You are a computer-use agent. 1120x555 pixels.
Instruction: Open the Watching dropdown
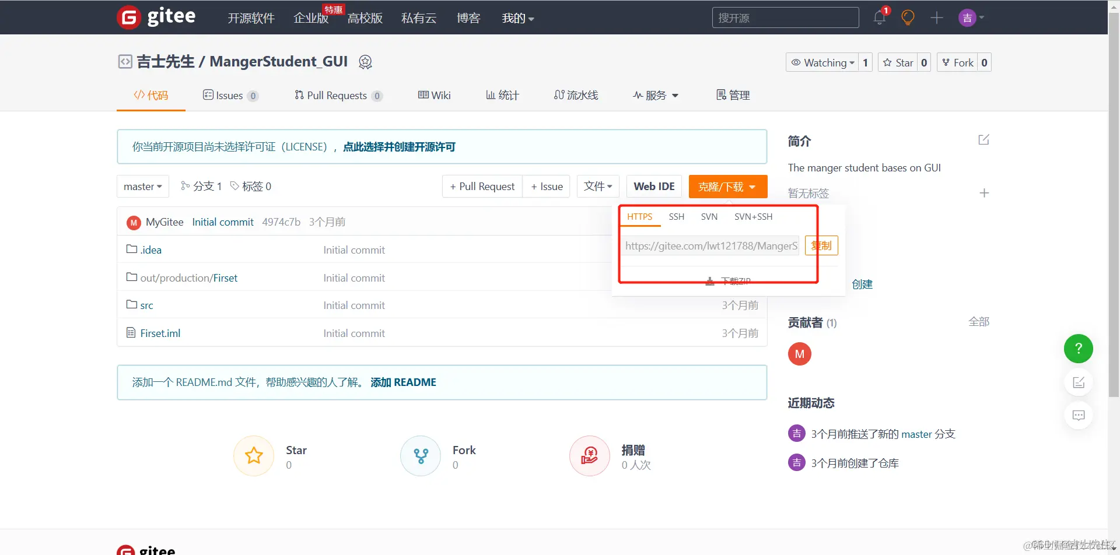coord(822,62)
